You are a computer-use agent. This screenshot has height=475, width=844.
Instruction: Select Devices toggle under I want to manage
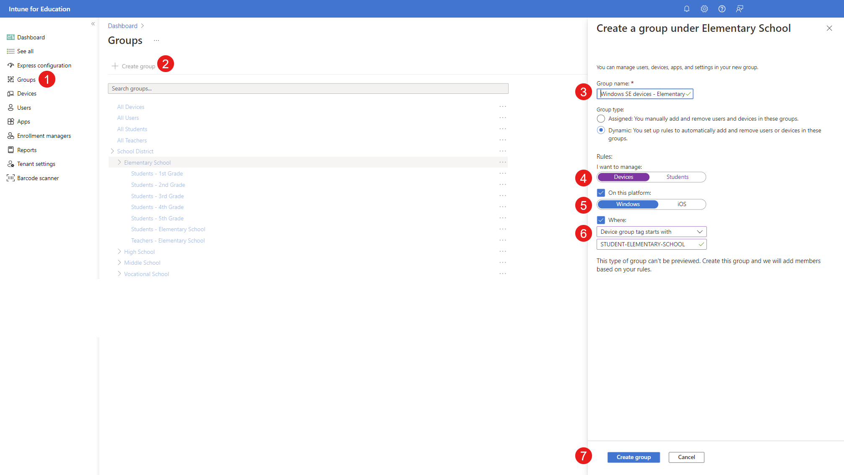tap(623, 177)
